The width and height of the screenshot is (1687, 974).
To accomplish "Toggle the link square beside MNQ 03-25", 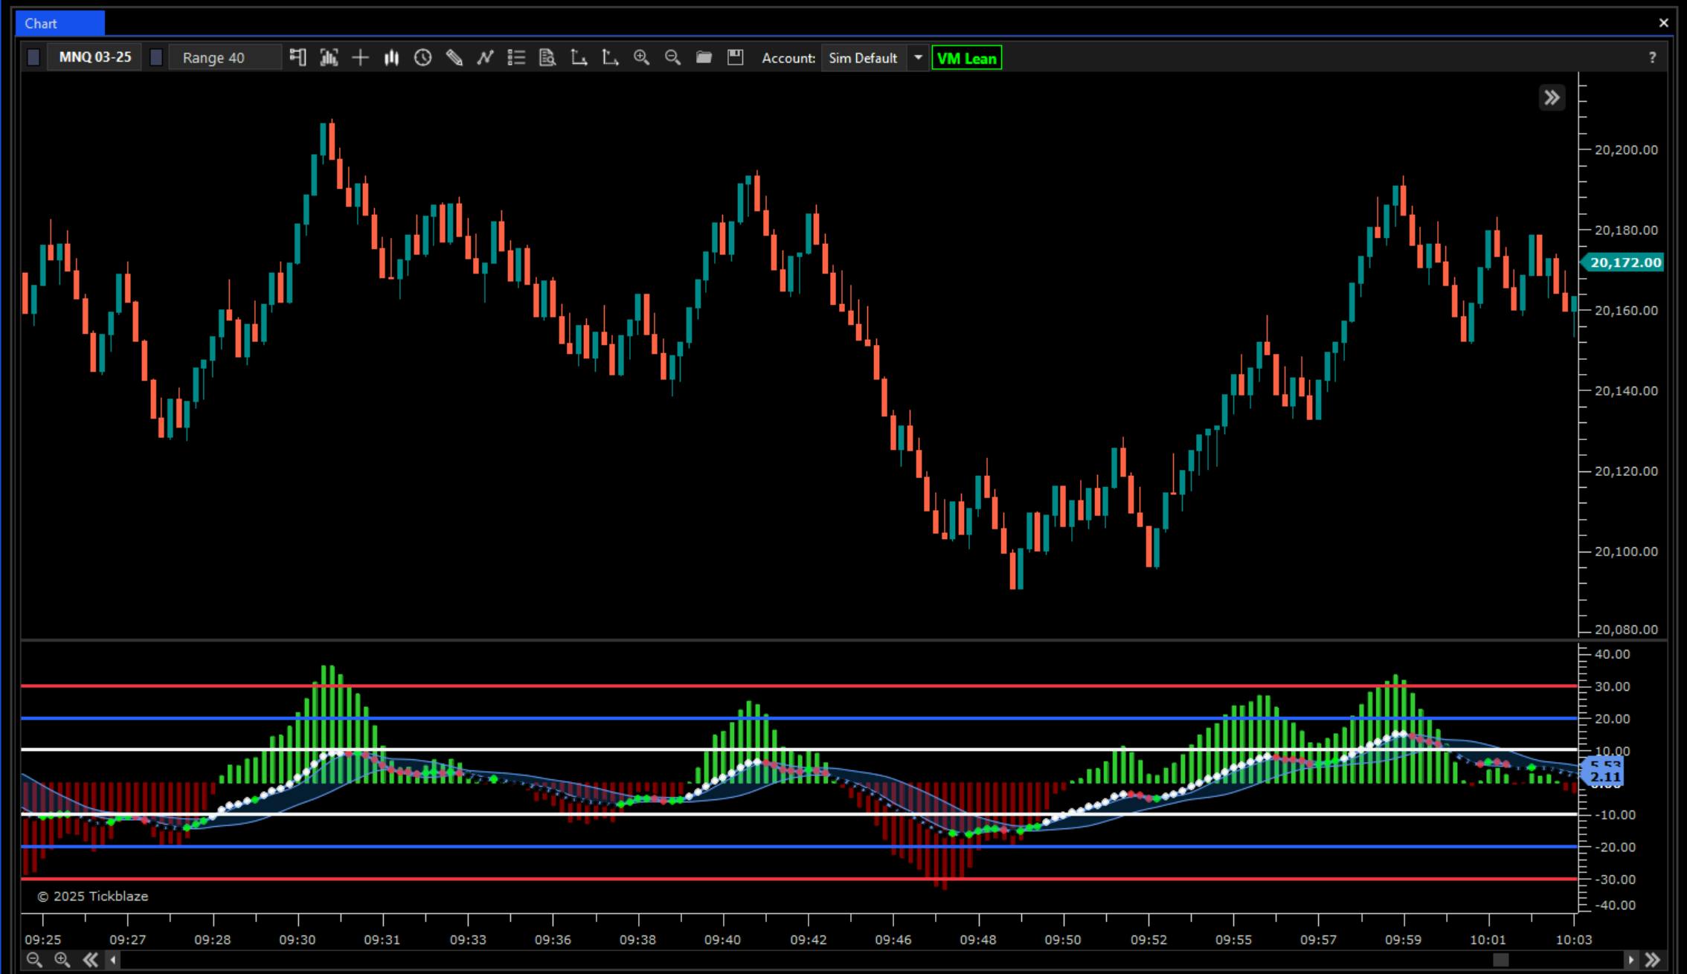I will pyautogui.click(x=33, y=58).
